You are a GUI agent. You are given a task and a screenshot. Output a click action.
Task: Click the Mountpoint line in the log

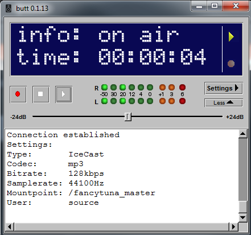(81, 193)
